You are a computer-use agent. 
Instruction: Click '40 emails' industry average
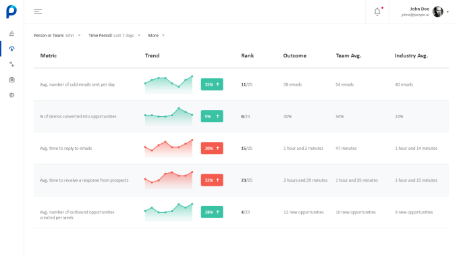click(404, 84)
